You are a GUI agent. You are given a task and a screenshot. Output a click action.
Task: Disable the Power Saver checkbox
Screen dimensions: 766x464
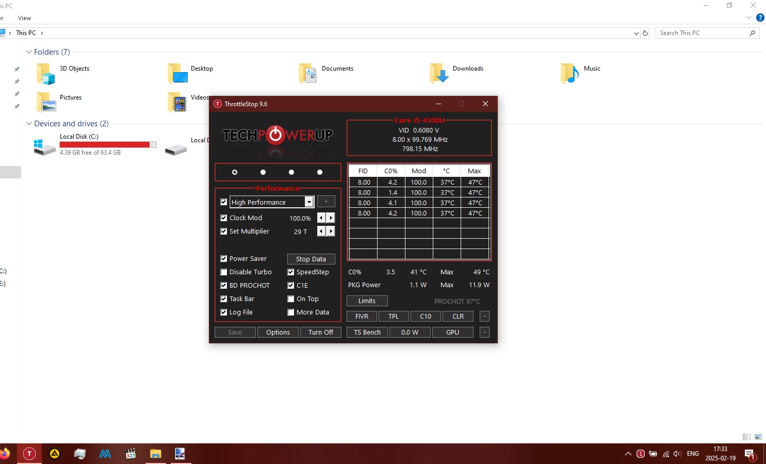(223, 259)
